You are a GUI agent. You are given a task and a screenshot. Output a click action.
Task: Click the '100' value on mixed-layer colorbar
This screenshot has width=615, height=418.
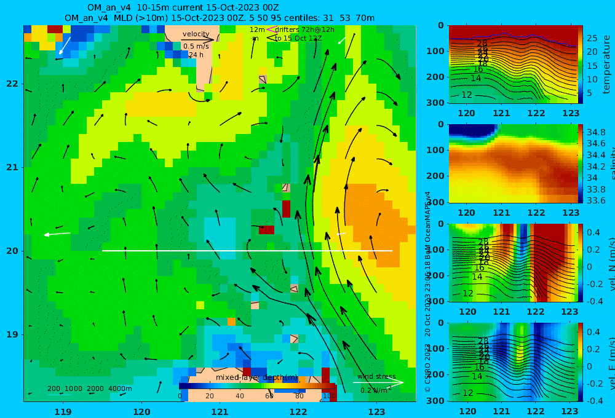[x=329, y=396]
